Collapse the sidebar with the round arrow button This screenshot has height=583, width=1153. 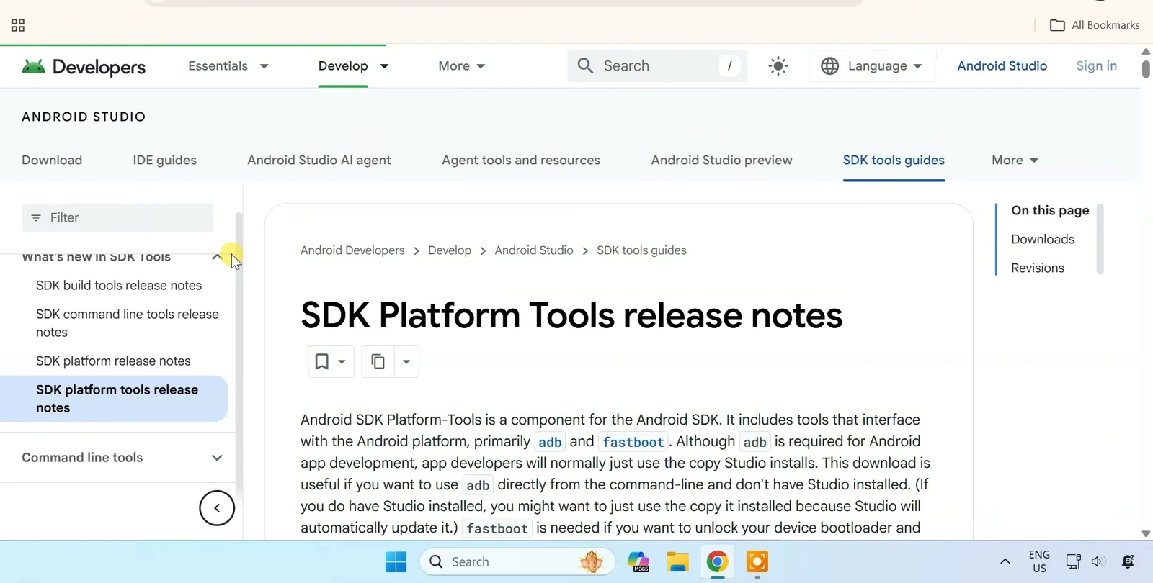click(217, 508)
